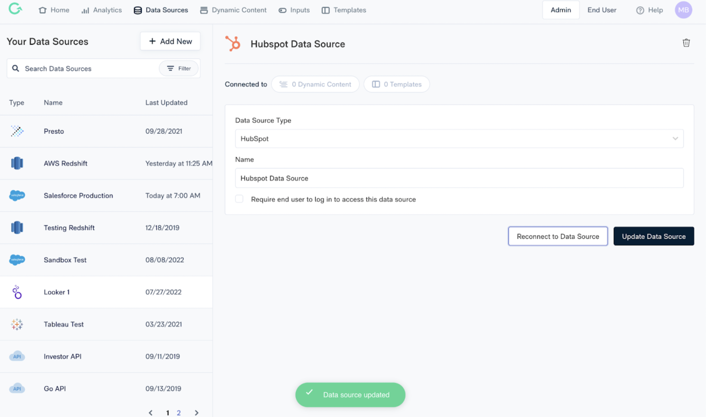Go to previous page arrow
The width and height of the screenshot is (706, 417).
151,413
